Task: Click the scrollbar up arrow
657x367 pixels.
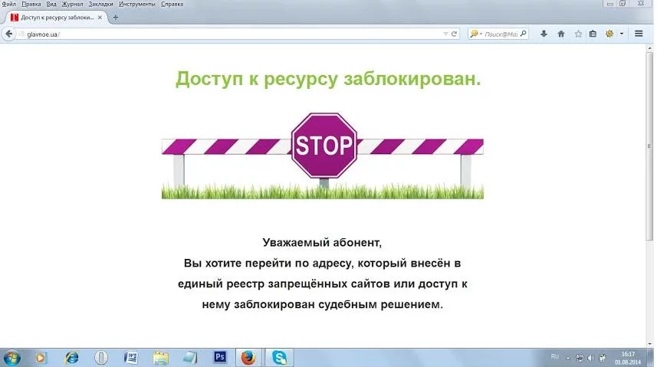Action: (649, 48)
